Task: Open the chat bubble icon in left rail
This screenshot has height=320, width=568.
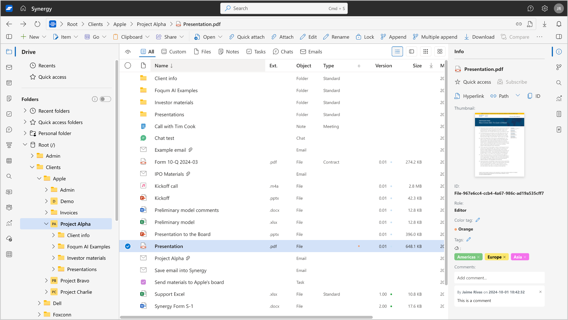Action: click(9, 130)
